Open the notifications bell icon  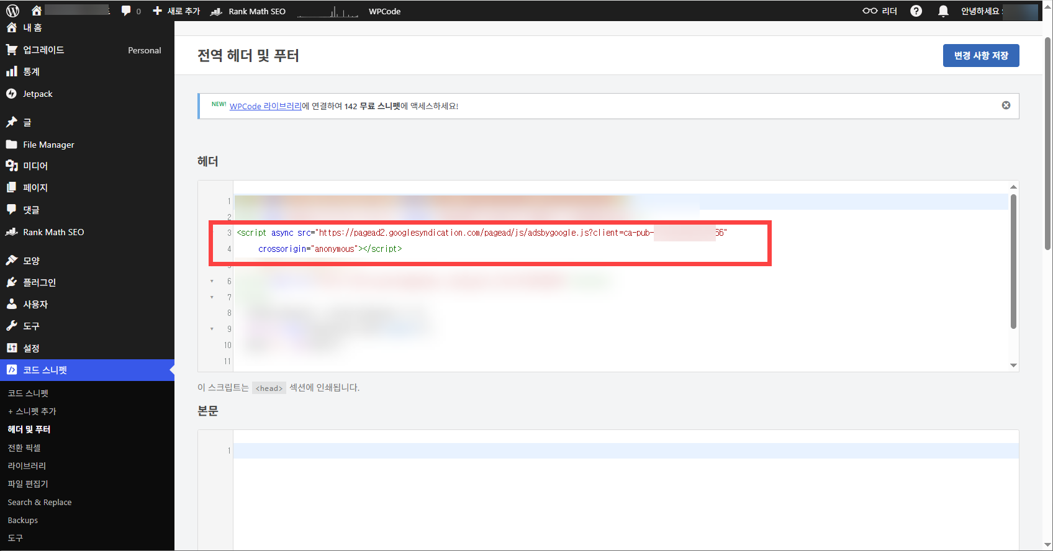943,11
